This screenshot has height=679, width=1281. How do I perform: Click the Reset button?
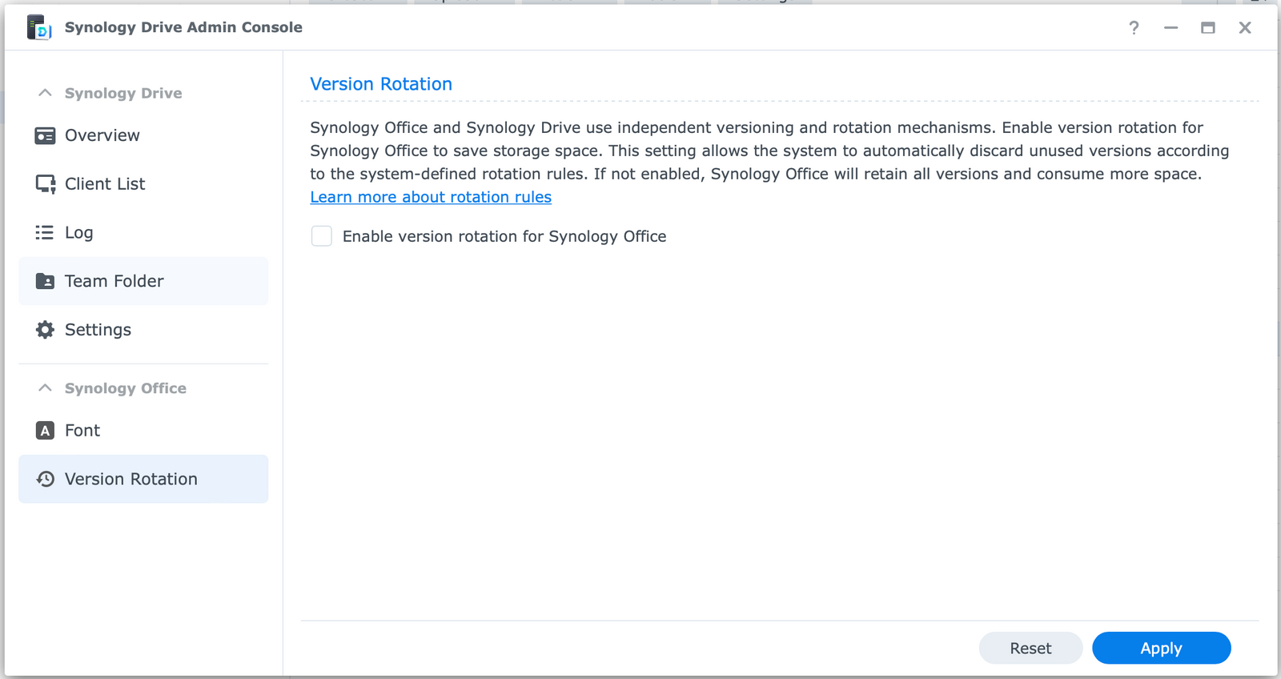(1030, 648)
